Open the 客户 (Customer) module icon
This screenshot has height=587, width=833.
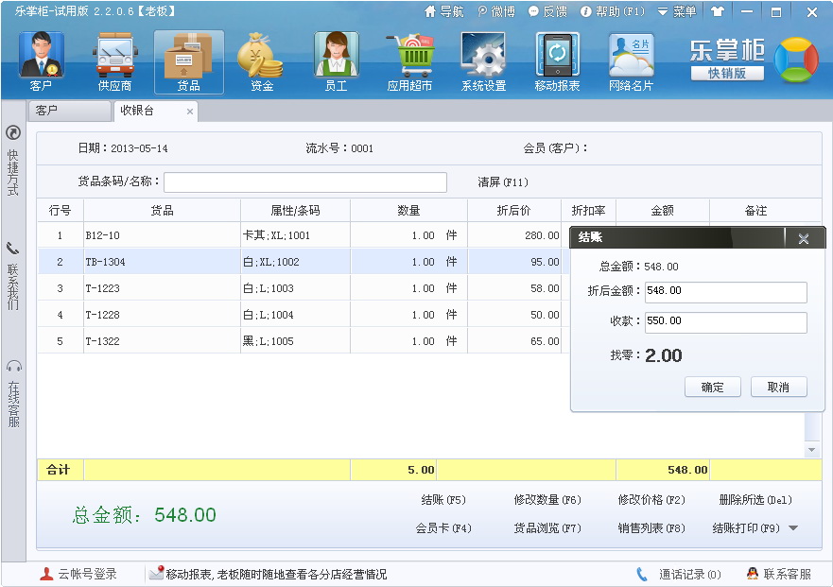coord(42,61)
